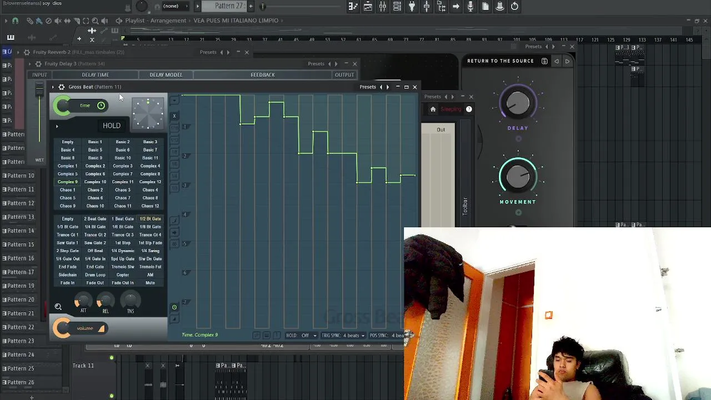Toggle the Track 11 green mute light

point(112,358)
